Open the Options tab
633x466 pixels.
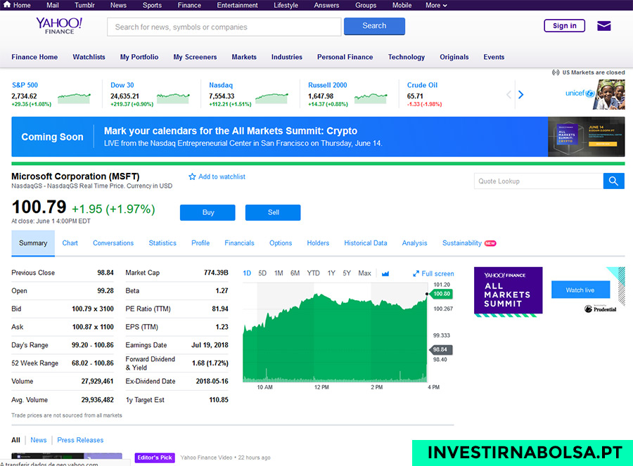[x=281, y=243]
